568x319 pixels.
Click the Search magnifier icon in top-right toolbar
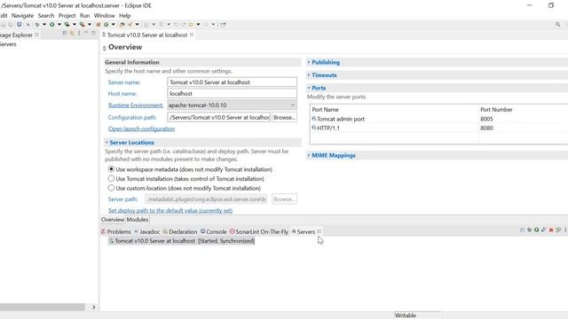point(558,25)
